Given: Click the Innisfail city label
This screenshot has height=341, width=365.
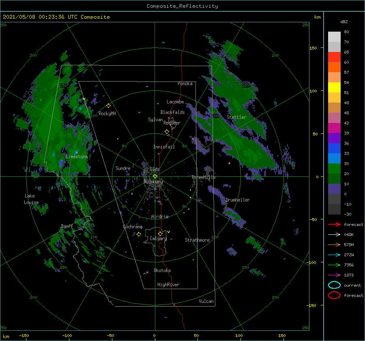Looking at the screenshot, I should pyautogui.click(x=164, y=147).
